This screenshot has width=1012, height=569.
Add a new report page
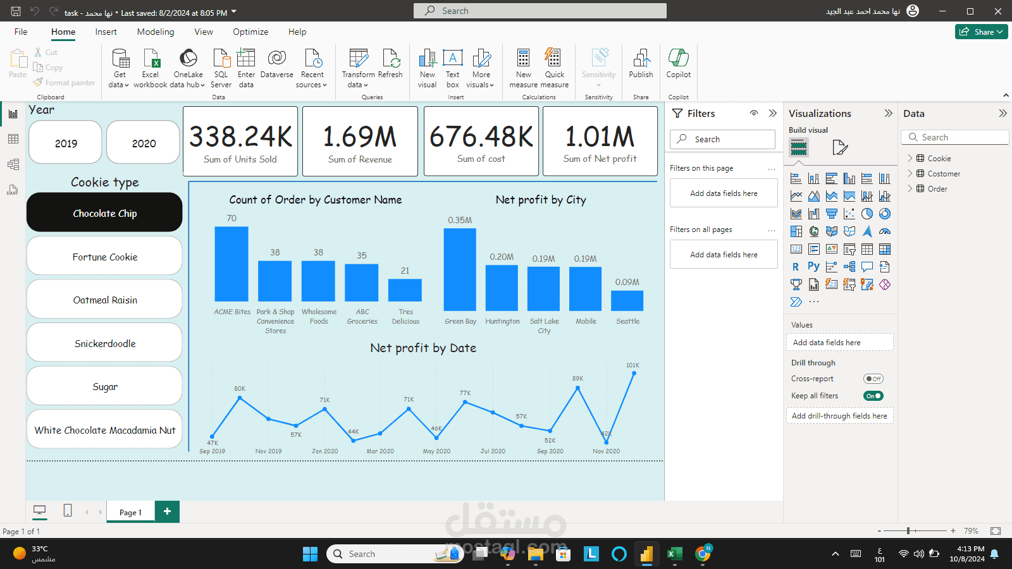(x=167, y=511)
